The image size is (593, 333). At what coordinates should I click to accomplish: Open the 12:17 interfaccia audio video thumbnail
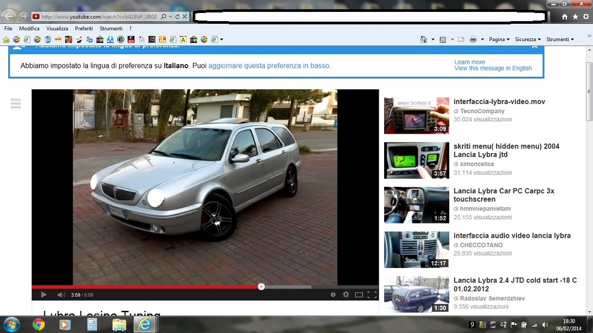pyautogui.click(x=416, y=250)
